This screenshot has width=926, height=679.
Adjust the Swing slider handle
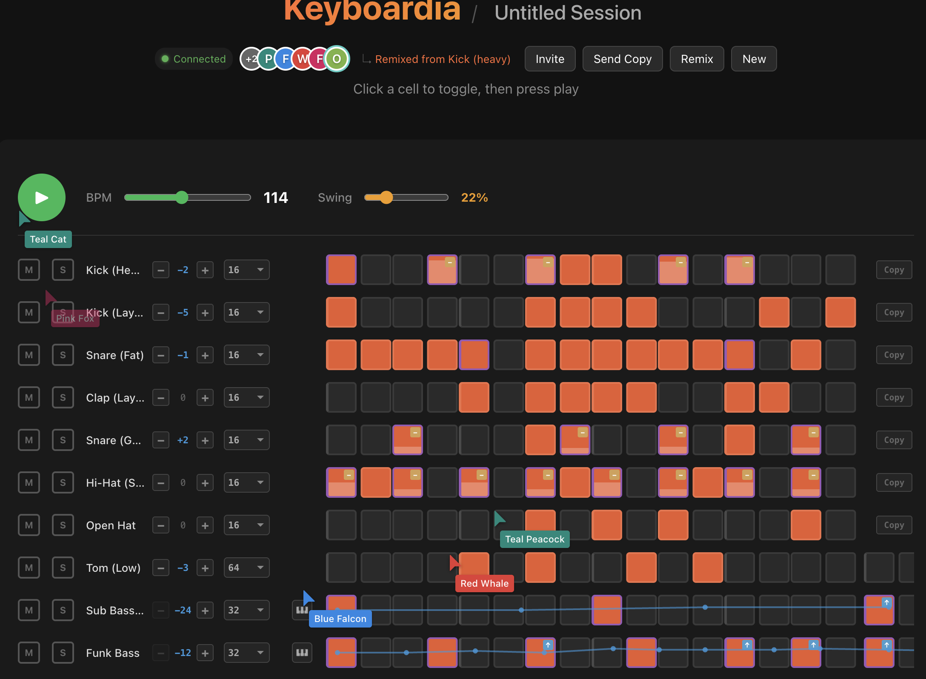386,197
